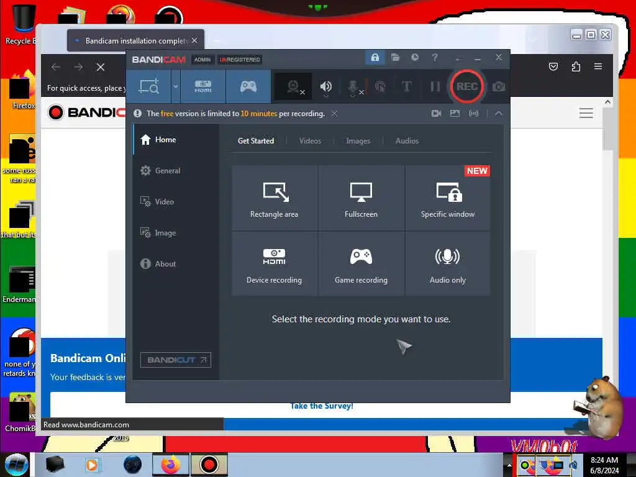Open the Home section in sidebar

pos(176,140)
